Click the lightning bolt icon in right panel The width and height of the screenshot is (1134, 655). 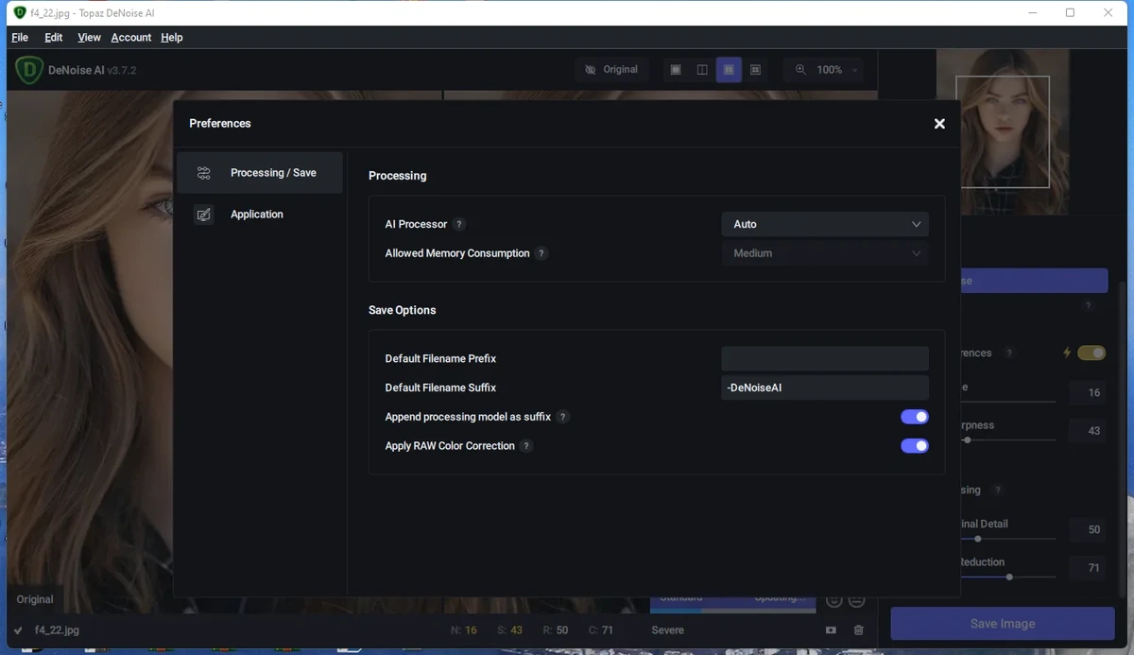[1067, 353]
